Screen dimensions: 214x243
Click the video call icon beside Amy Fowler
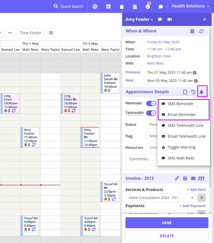pos(170,20)
